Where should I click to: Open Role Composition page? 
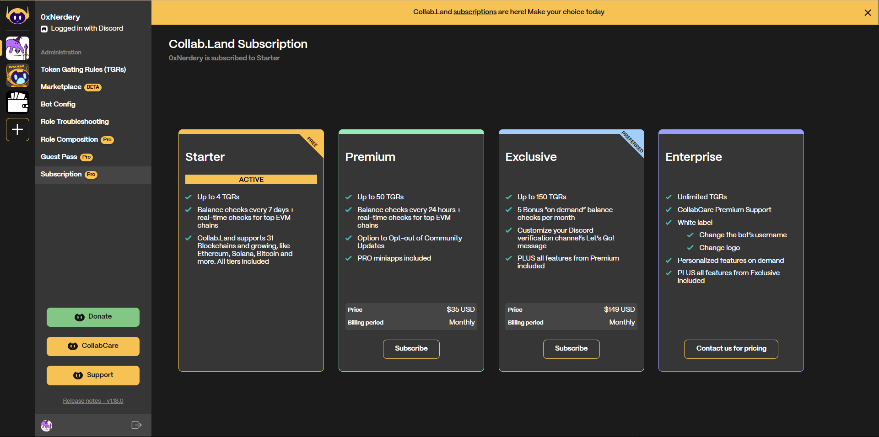[69, 139]
